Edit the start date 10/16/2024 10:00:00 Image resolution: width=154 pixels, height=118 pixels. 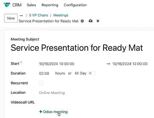click(56, 64)
